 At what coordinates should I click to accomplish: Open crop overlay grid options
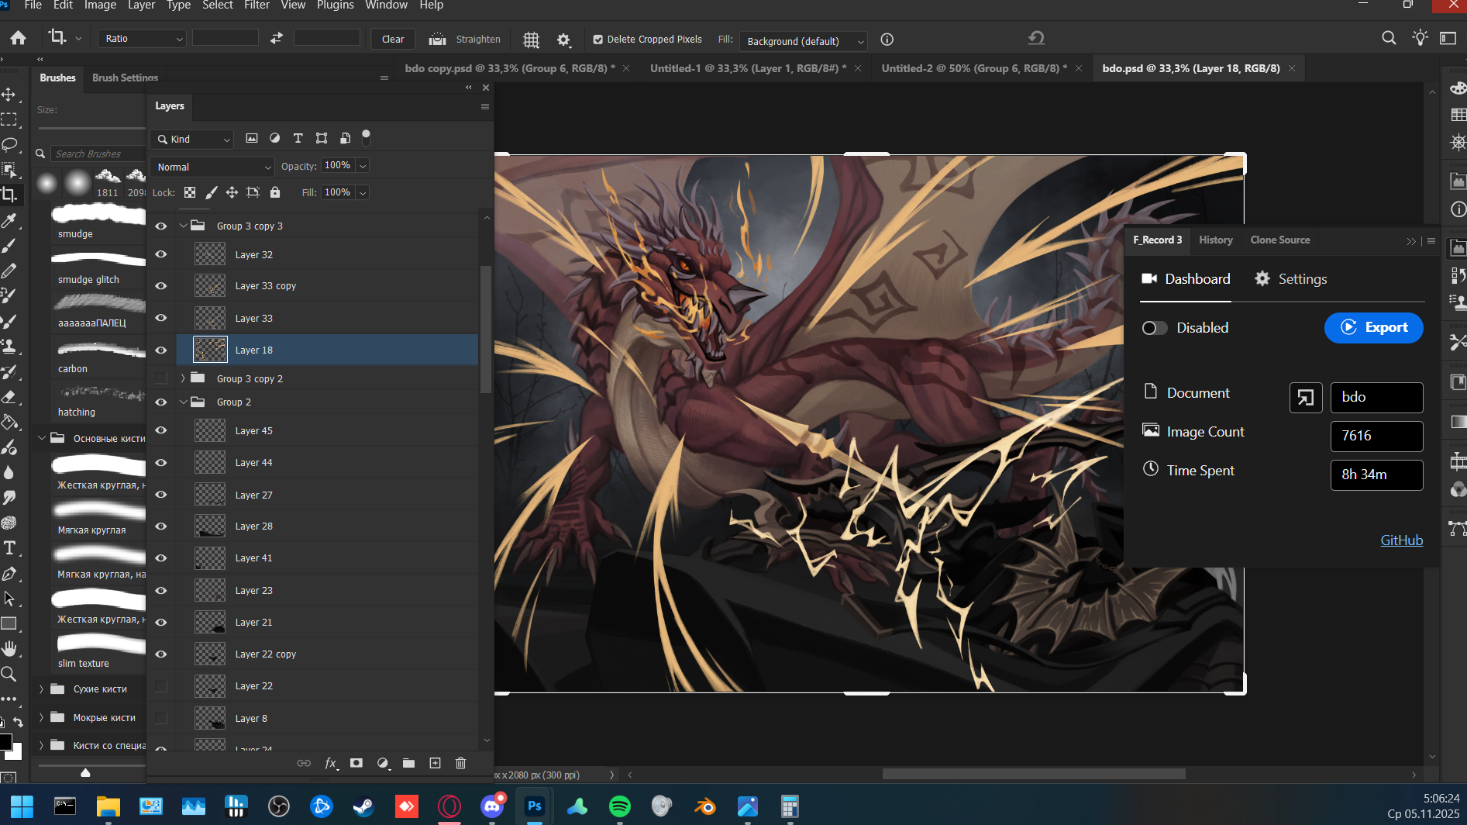pos(531,40)
